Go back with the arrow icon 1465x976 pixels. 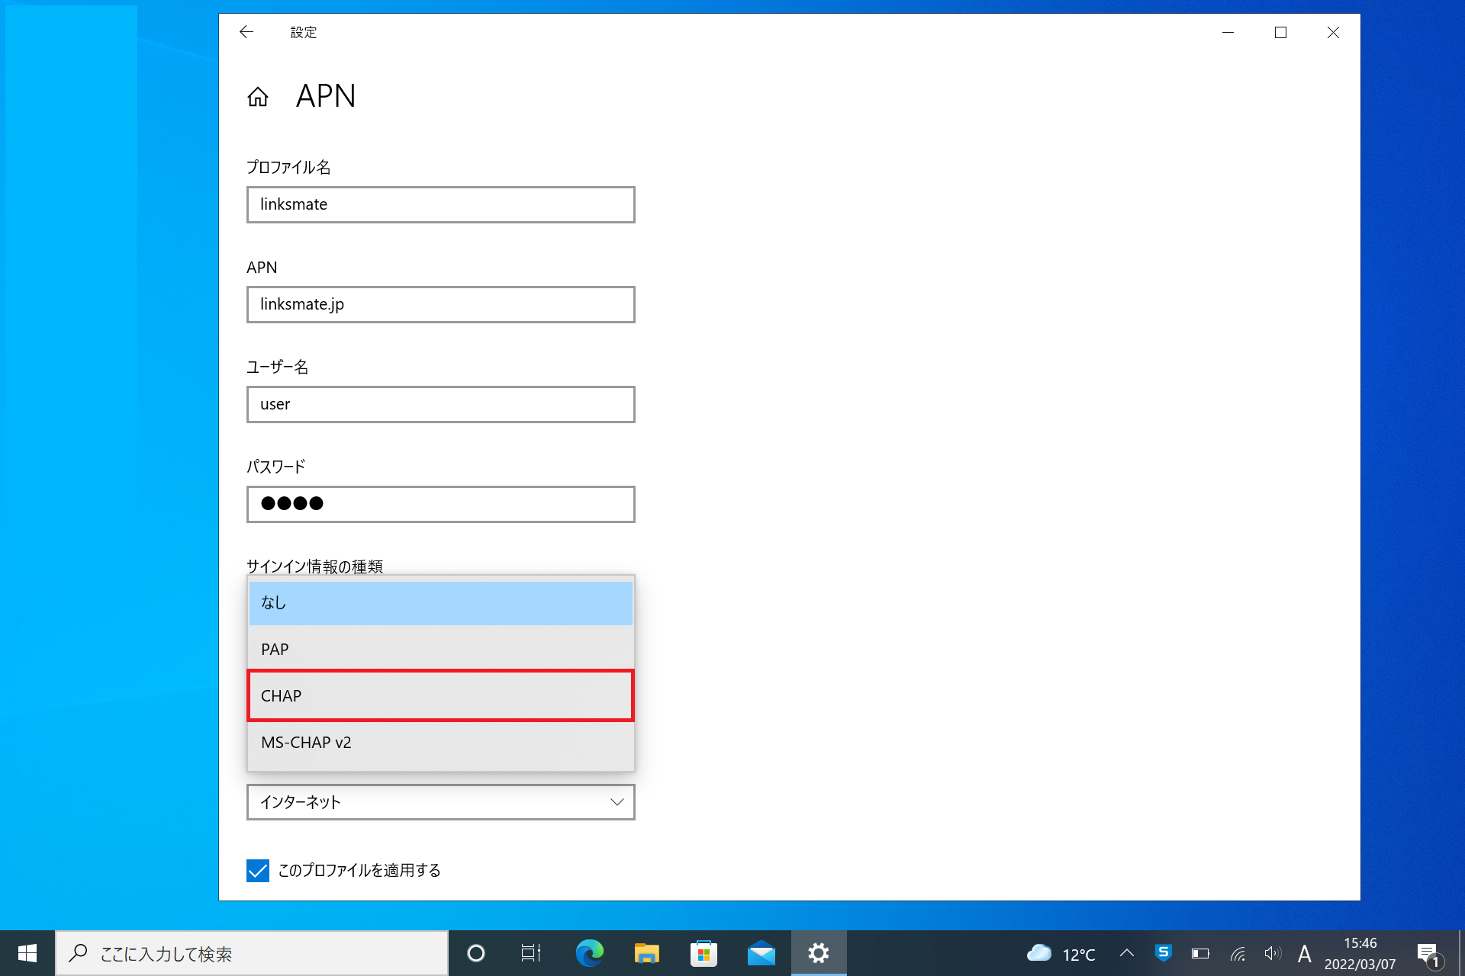(x=246, y=32)
